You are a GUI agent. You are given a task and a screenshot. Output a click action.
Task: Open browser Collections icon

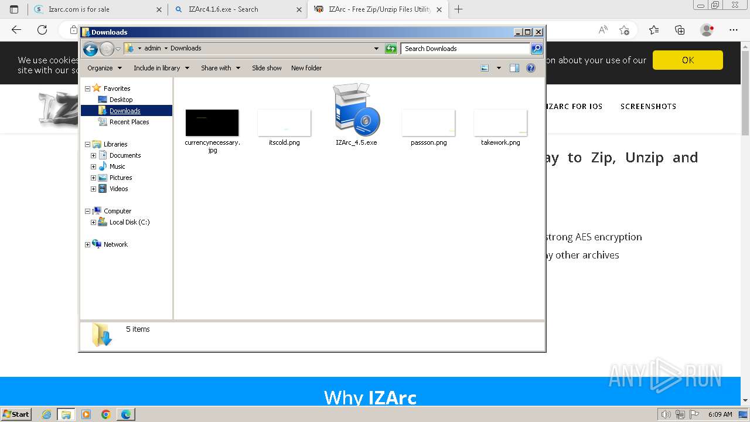(680, 30)
